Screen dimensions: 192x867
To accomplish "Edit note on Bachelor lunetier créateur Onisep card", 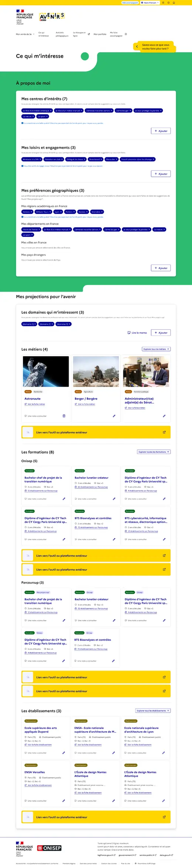I will click(114, 499).
